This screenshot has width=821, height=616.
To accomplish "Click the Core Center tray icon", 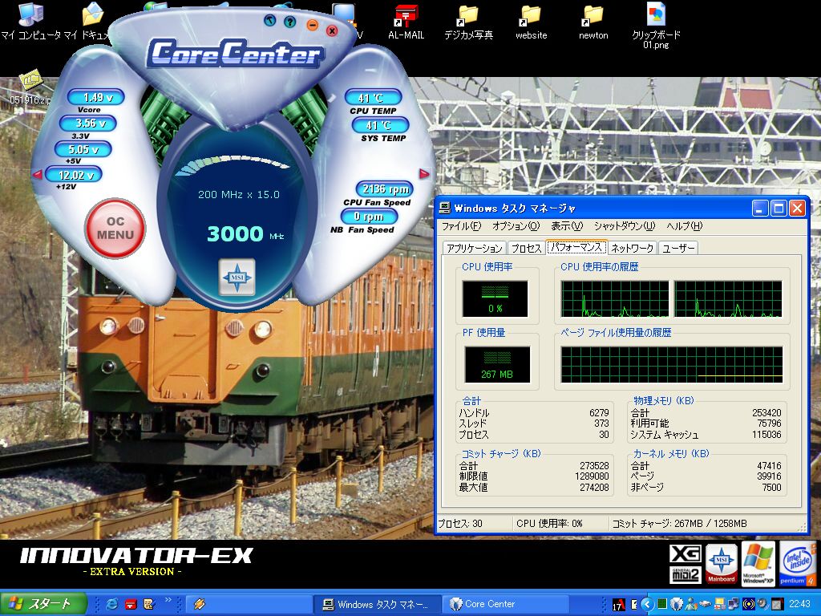I will [x=677, y=605].
